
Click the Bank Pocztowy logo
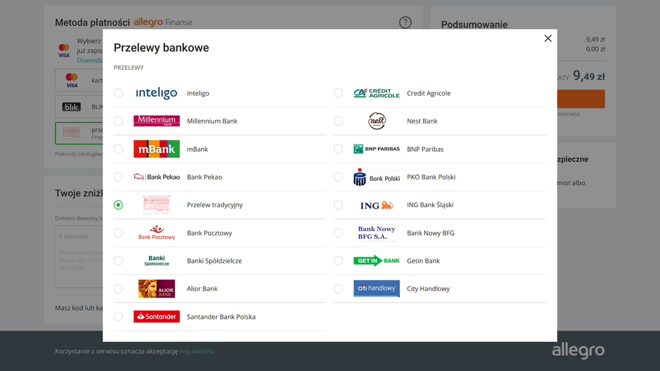[x=156, y=232]
